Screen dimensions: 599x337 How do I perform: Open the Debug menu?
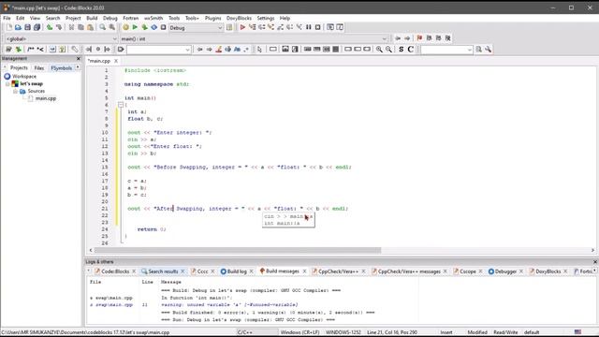pos(110,18)
